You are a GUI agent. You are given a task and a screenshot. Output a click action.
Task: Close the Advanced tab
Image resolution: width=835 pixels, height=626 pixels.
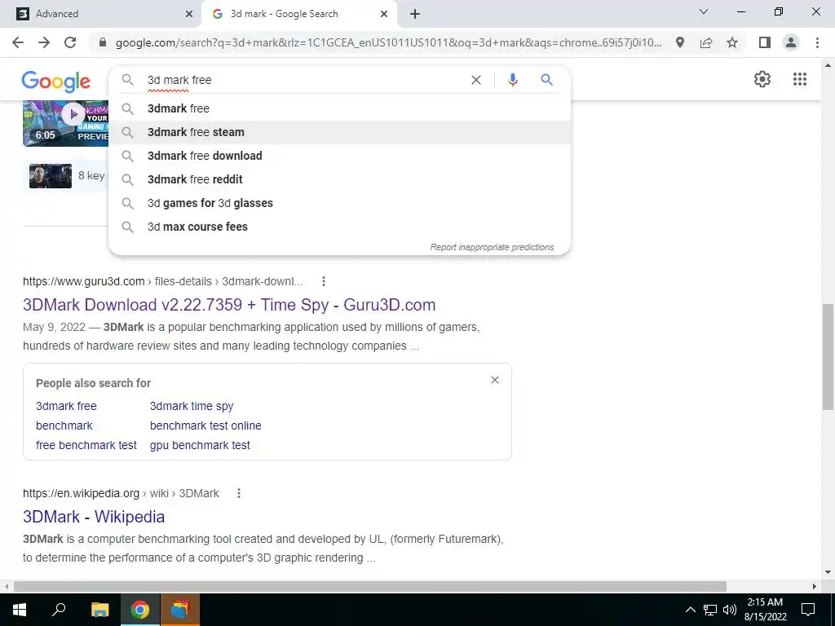[189, 14]
